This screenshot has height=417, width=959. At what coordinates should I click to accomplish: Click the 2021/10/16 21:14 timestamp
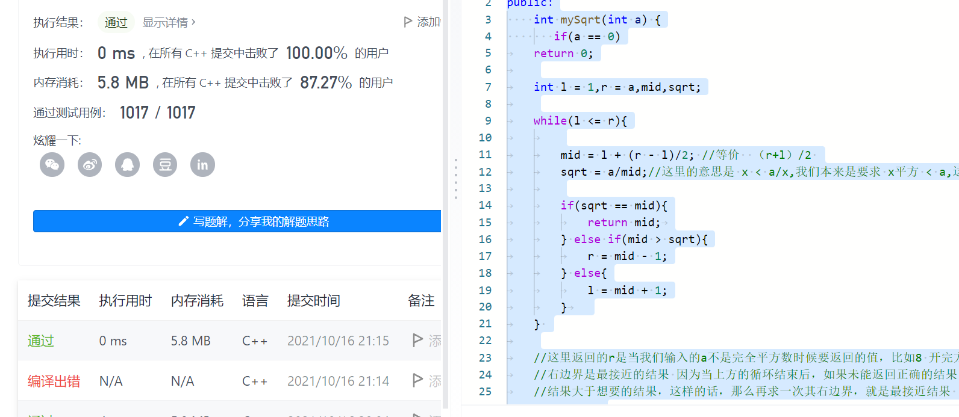click(x=338, y=381)
